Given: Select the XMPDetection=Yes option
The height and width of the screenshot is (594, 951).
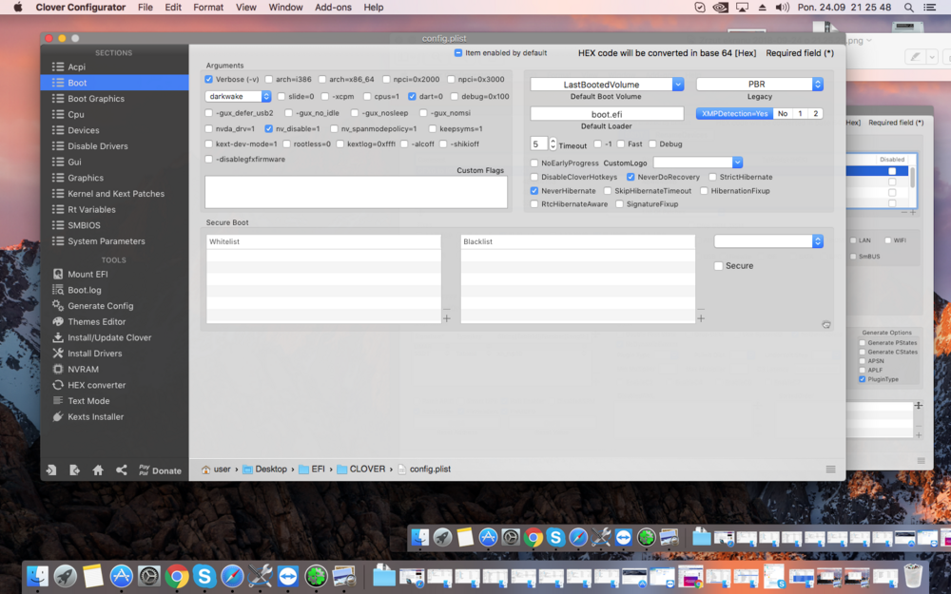Looking at the screenshot, I should pos(733,114).
